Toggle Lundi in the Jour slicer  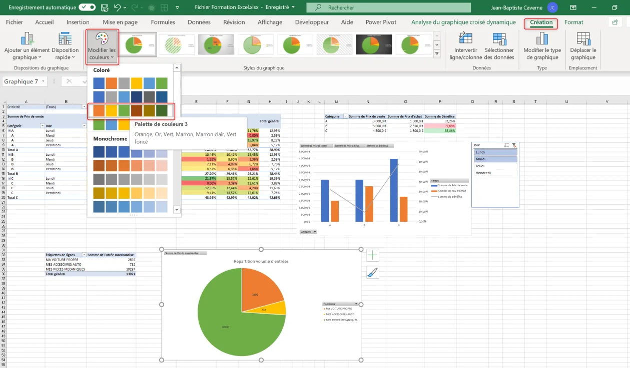click(x=495, y=152)
